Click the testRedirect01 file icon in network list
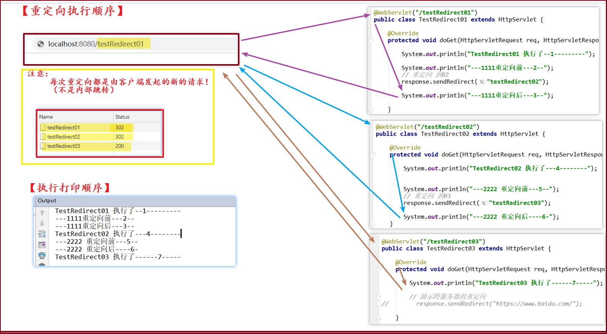 (43, 127)
